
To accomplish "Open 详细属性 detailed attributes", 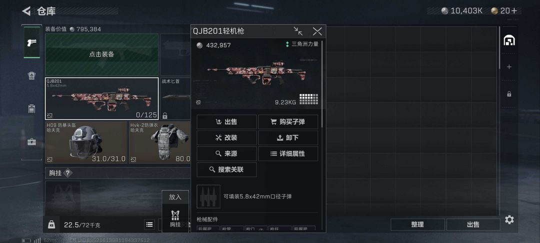I will click(x=288, y=154).
